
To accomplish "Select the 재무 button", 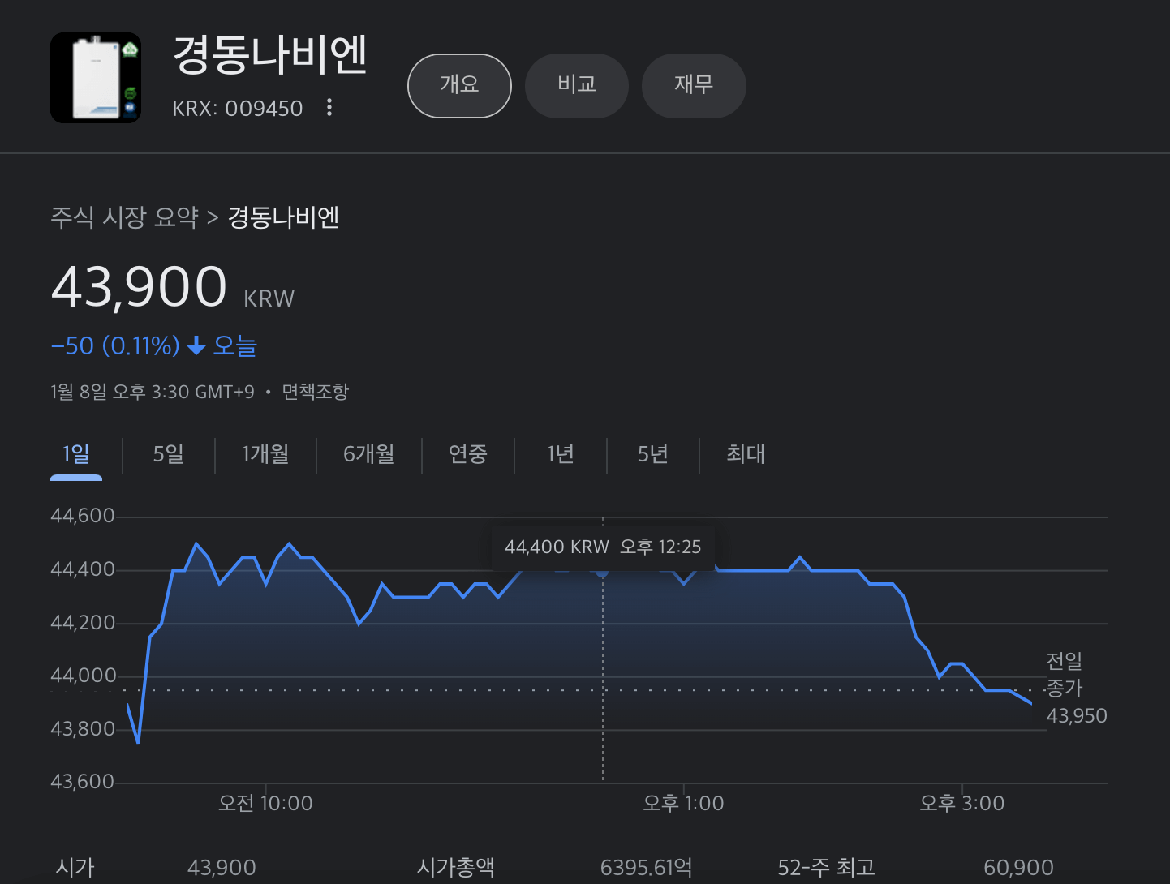I will tap(694, 86).
